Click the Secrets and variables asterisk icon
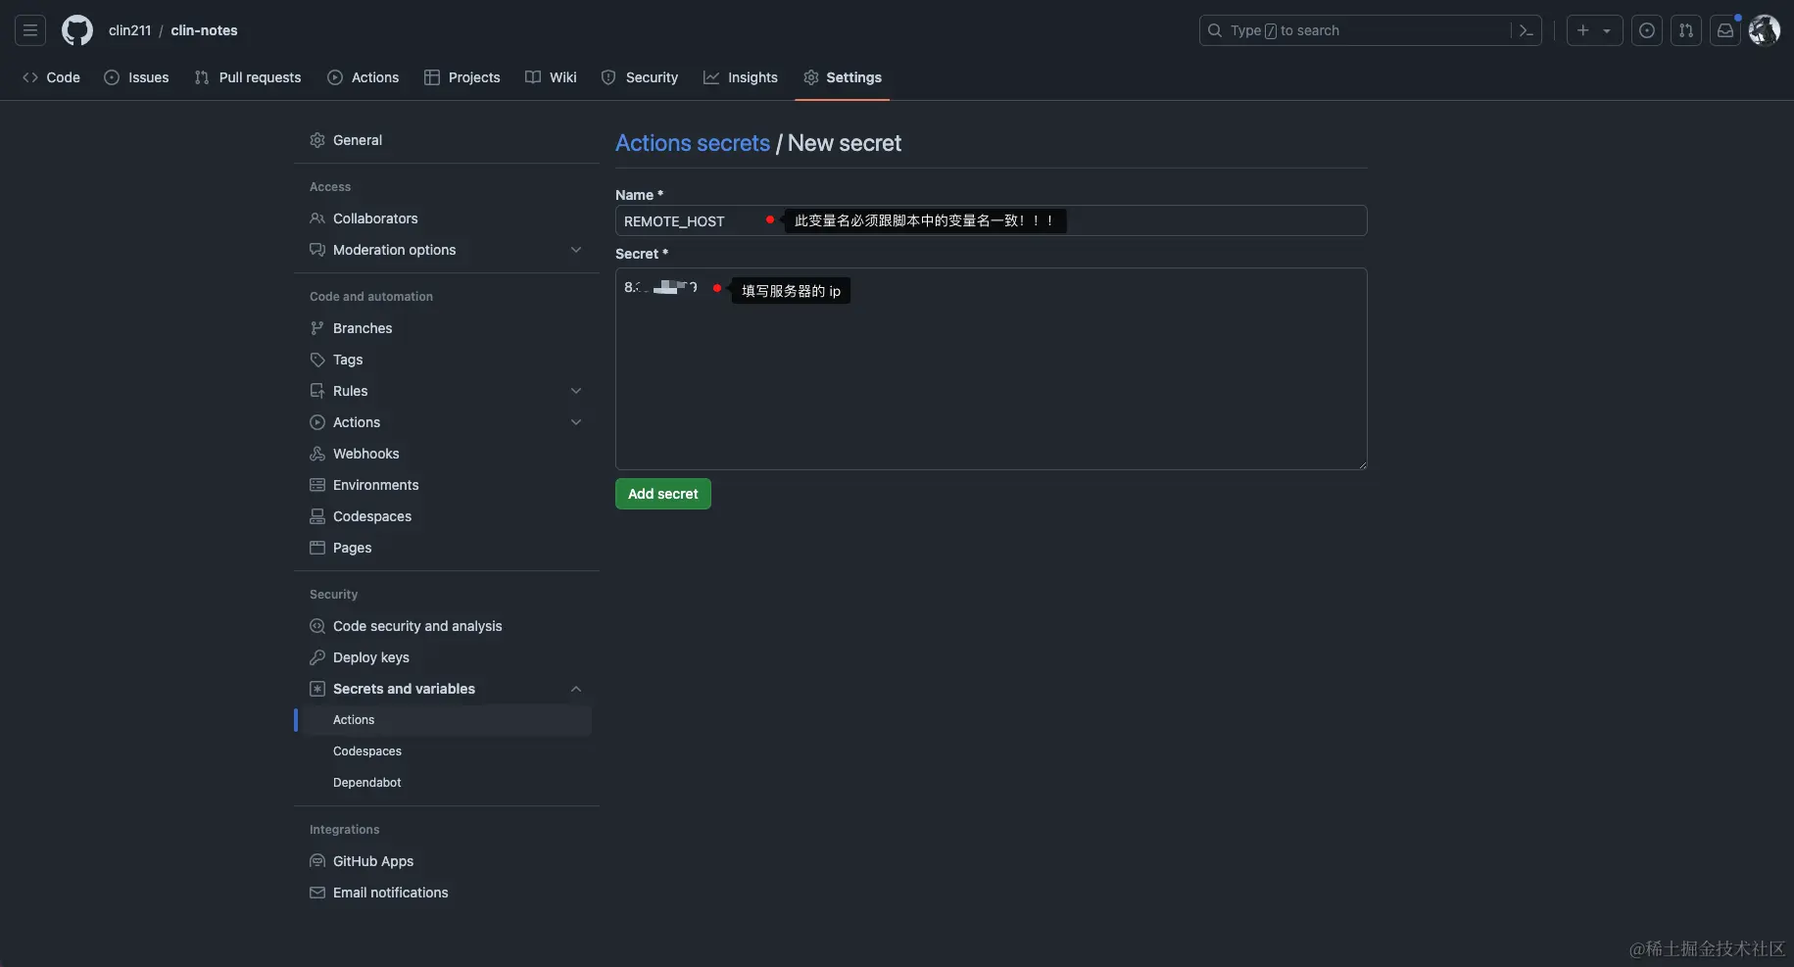The width and height of the screenshot is (1794, 967). (317, 689)
